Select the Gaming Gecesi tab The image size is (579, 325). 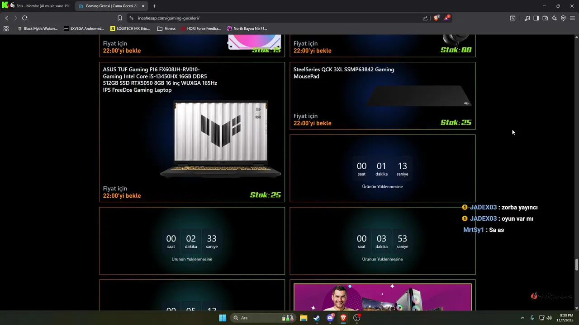point(110,6)
